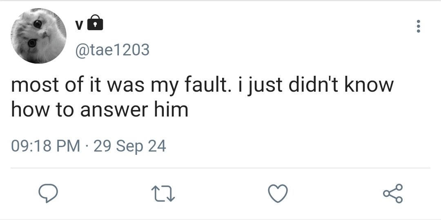441x220 pixels.
Task: Click the dot separator between time and date
Action: (x=87, y=147)
